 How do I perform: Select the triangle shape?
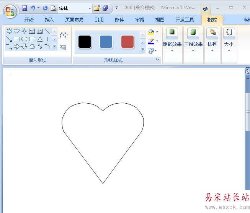tap(40, 39)
